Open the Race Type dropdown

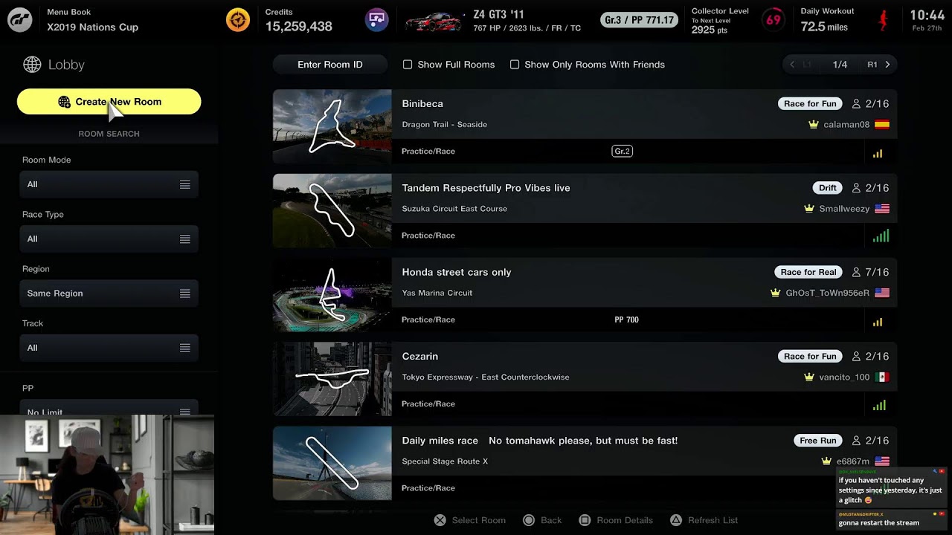point(109,239)
